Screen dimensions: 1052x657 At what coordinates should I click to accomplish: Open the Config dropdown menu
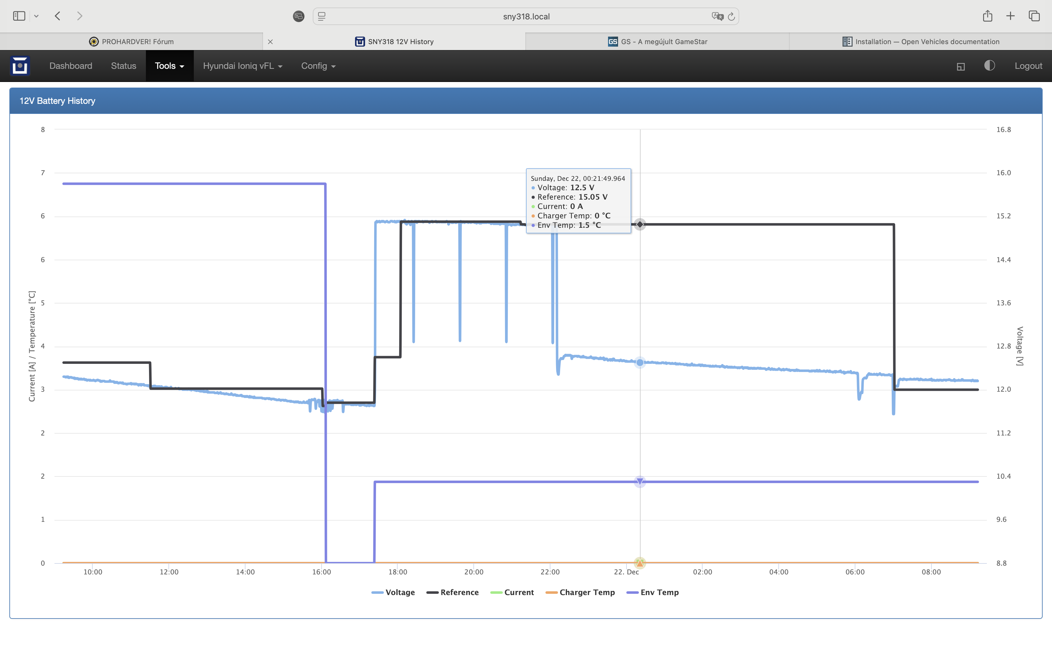click(x=318, y=66)
